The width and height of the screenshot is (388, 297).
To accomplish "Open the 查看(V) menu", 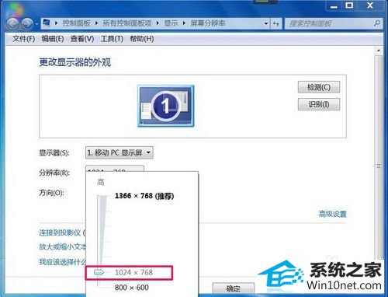I will point(82,39).
